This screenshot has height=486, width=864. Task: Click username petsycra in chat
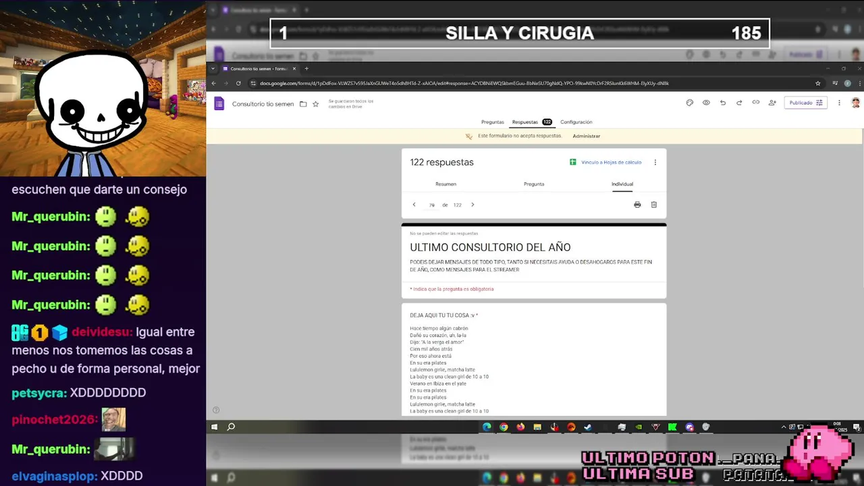tap(38, 393)
